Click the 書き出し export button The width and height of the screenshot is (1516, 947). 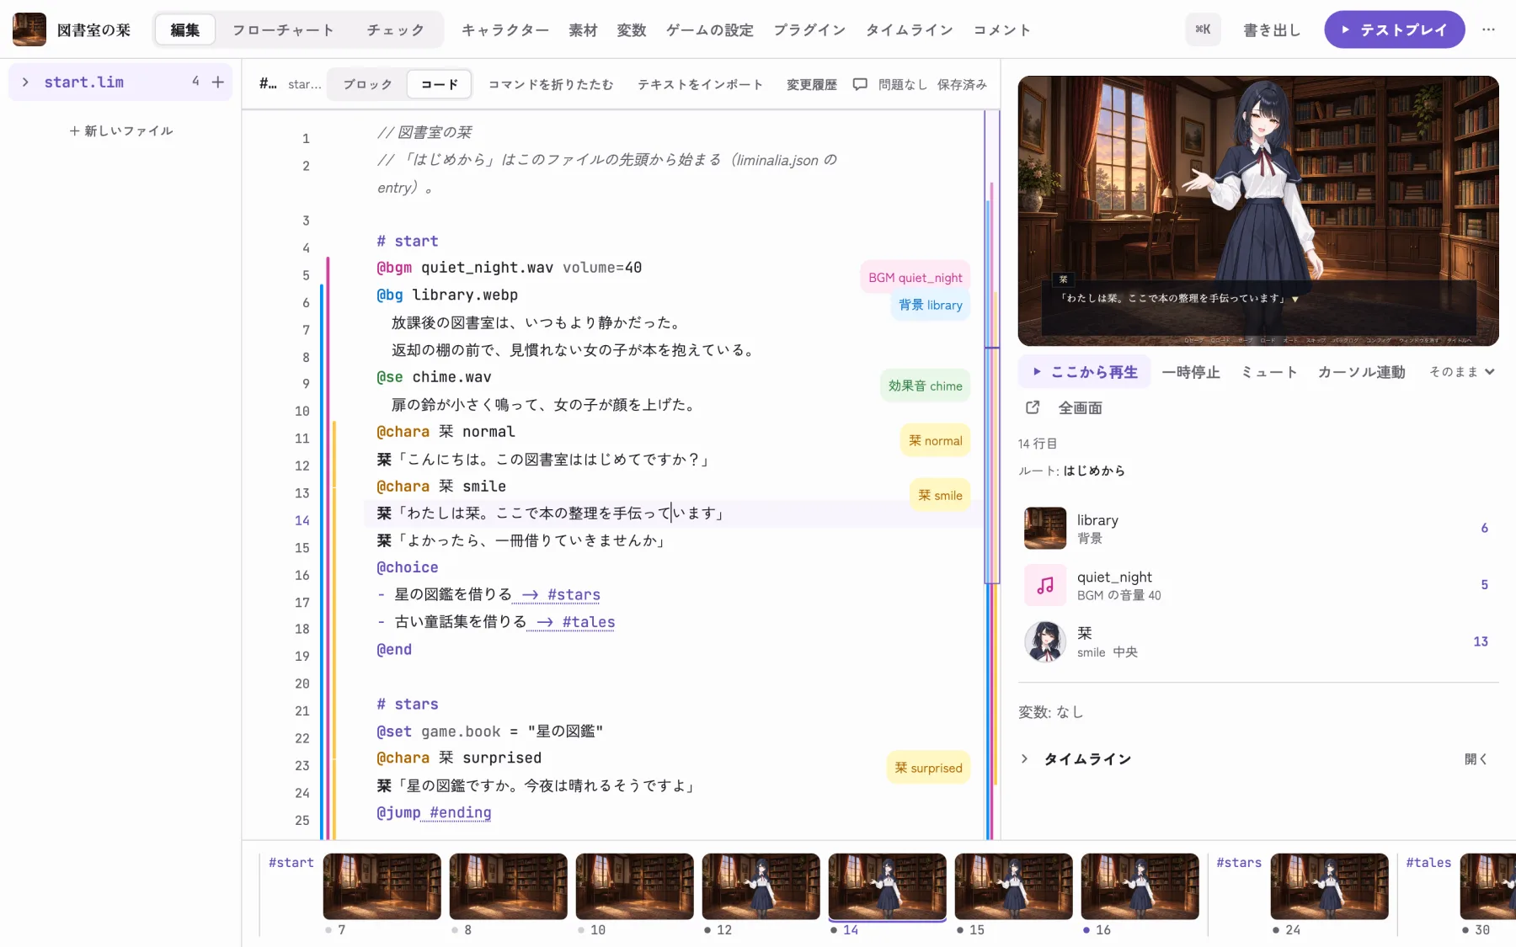coord(1272,29)
